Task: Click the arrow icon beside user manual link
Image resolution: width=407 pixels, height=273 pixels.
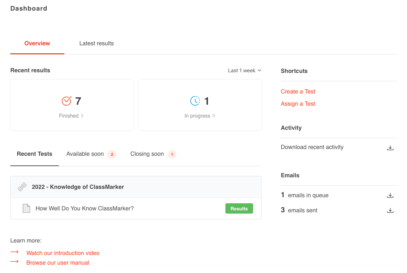Action: (14, 261)
